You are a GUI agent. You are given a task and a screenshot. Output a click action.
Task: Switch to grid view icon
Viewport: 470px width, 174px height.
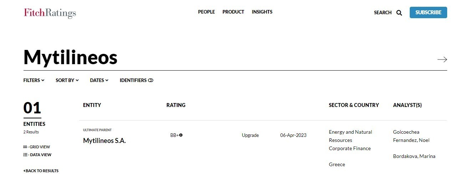tap(25, 147)
